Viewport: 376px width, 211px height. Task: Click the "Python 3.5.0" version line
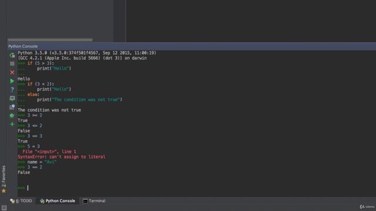pyautogui.click(x=87, y=53)
